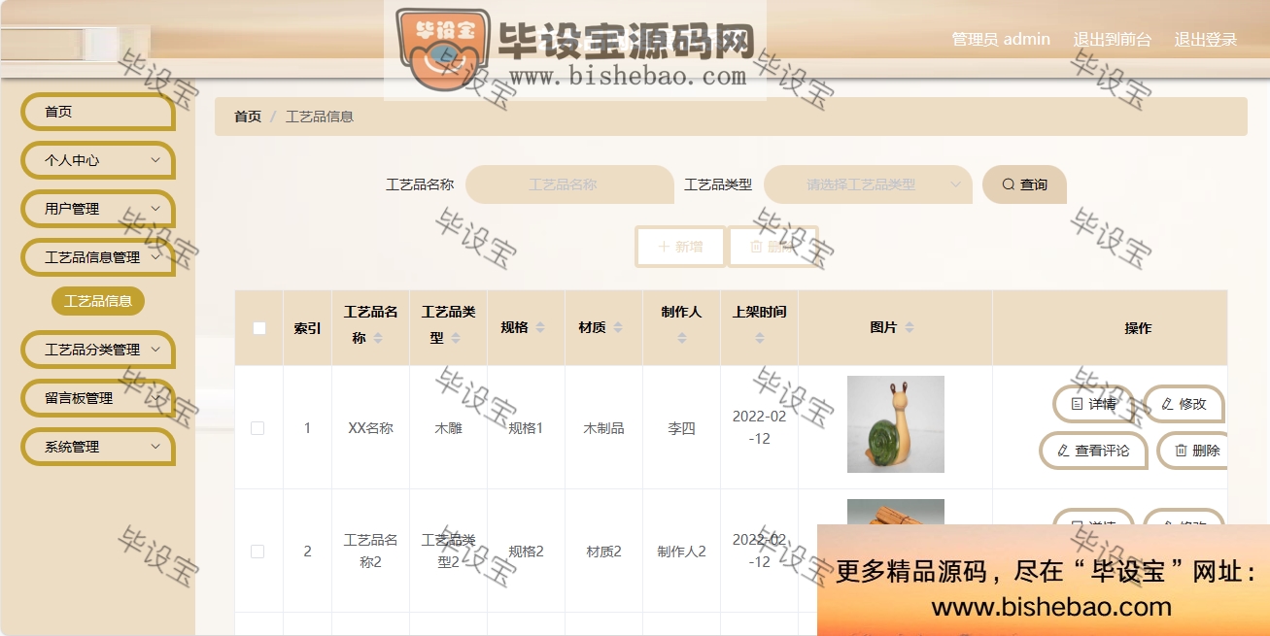Open the 请选择工艺品类型 dropdown

pyautogui.click(x=868, y=184)
